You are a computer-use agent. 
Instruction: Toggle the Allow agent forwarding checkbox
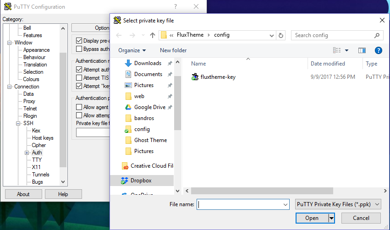(79, 107)
